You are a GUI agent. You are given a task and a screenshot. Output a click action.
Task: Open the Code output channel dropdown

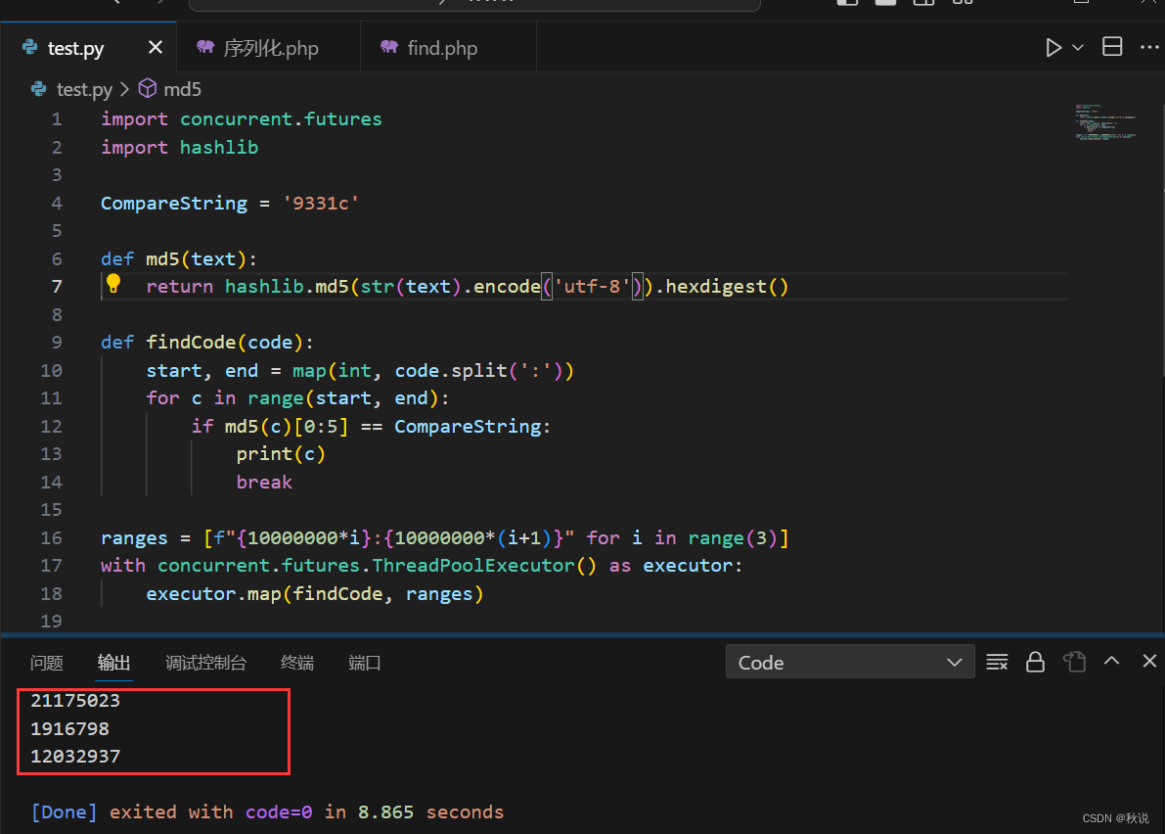pyautogui.click(x=849, y=662)
